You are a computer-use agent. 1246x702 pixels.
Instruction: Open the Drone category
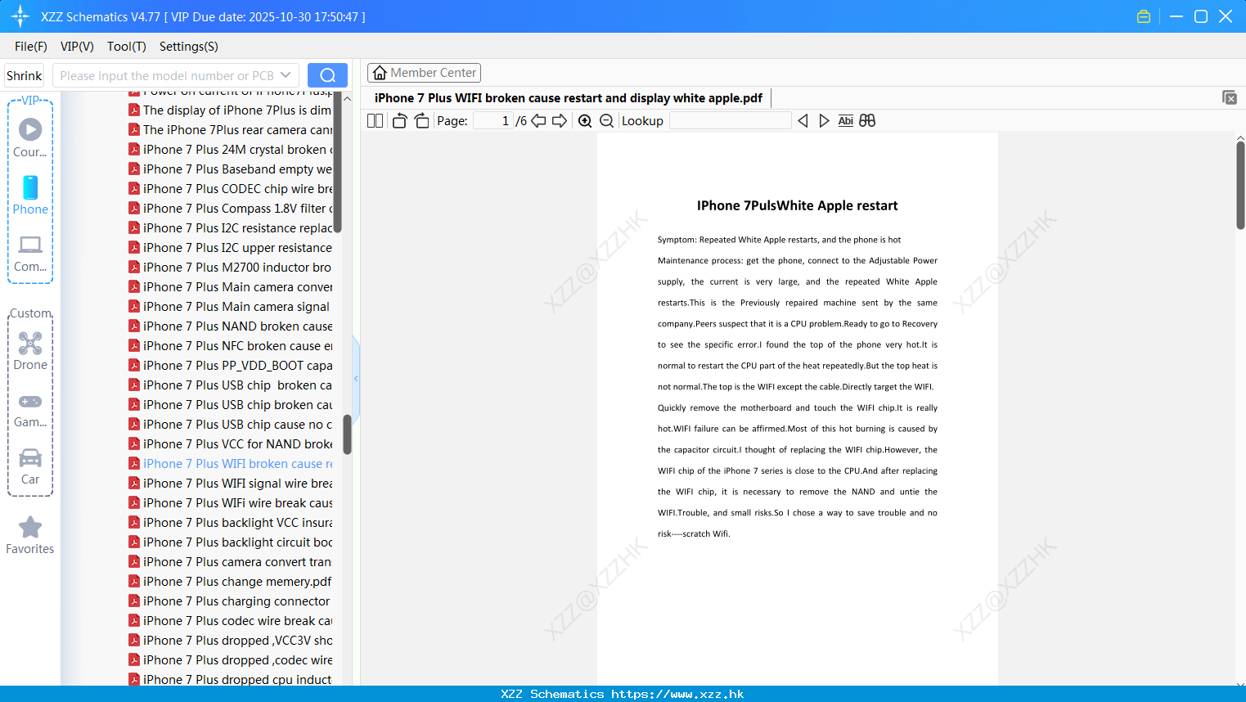[30, 351]
